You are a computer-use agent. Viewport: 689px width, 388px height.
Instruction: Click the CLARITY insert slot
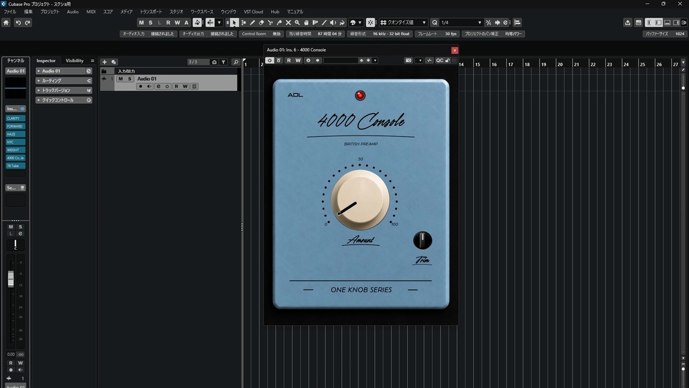pos(15,119)
